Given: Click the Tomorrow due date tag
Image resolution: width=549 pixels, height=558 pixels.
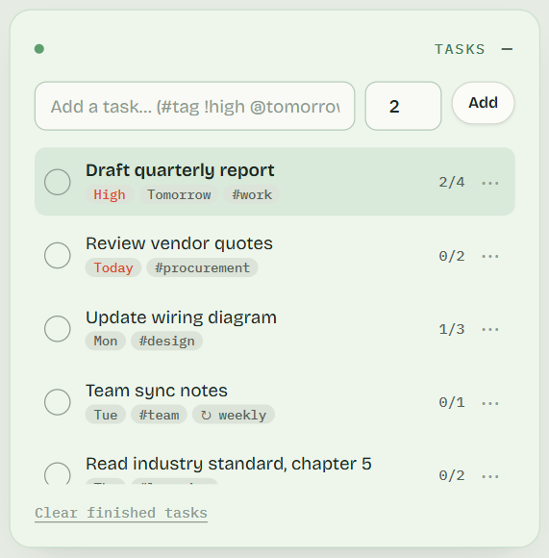Looking at the screenshot, I should click(x=179, y=194).
